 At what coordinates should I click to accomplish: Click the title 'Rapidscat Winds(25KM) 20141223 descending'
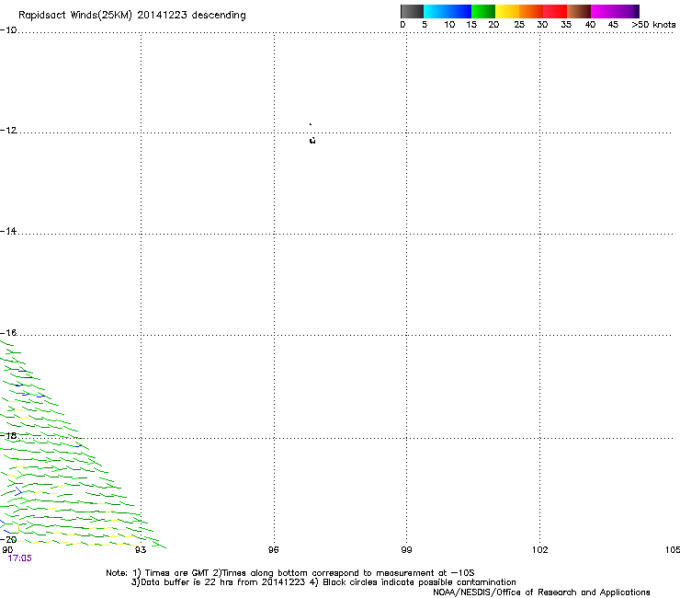131,16
